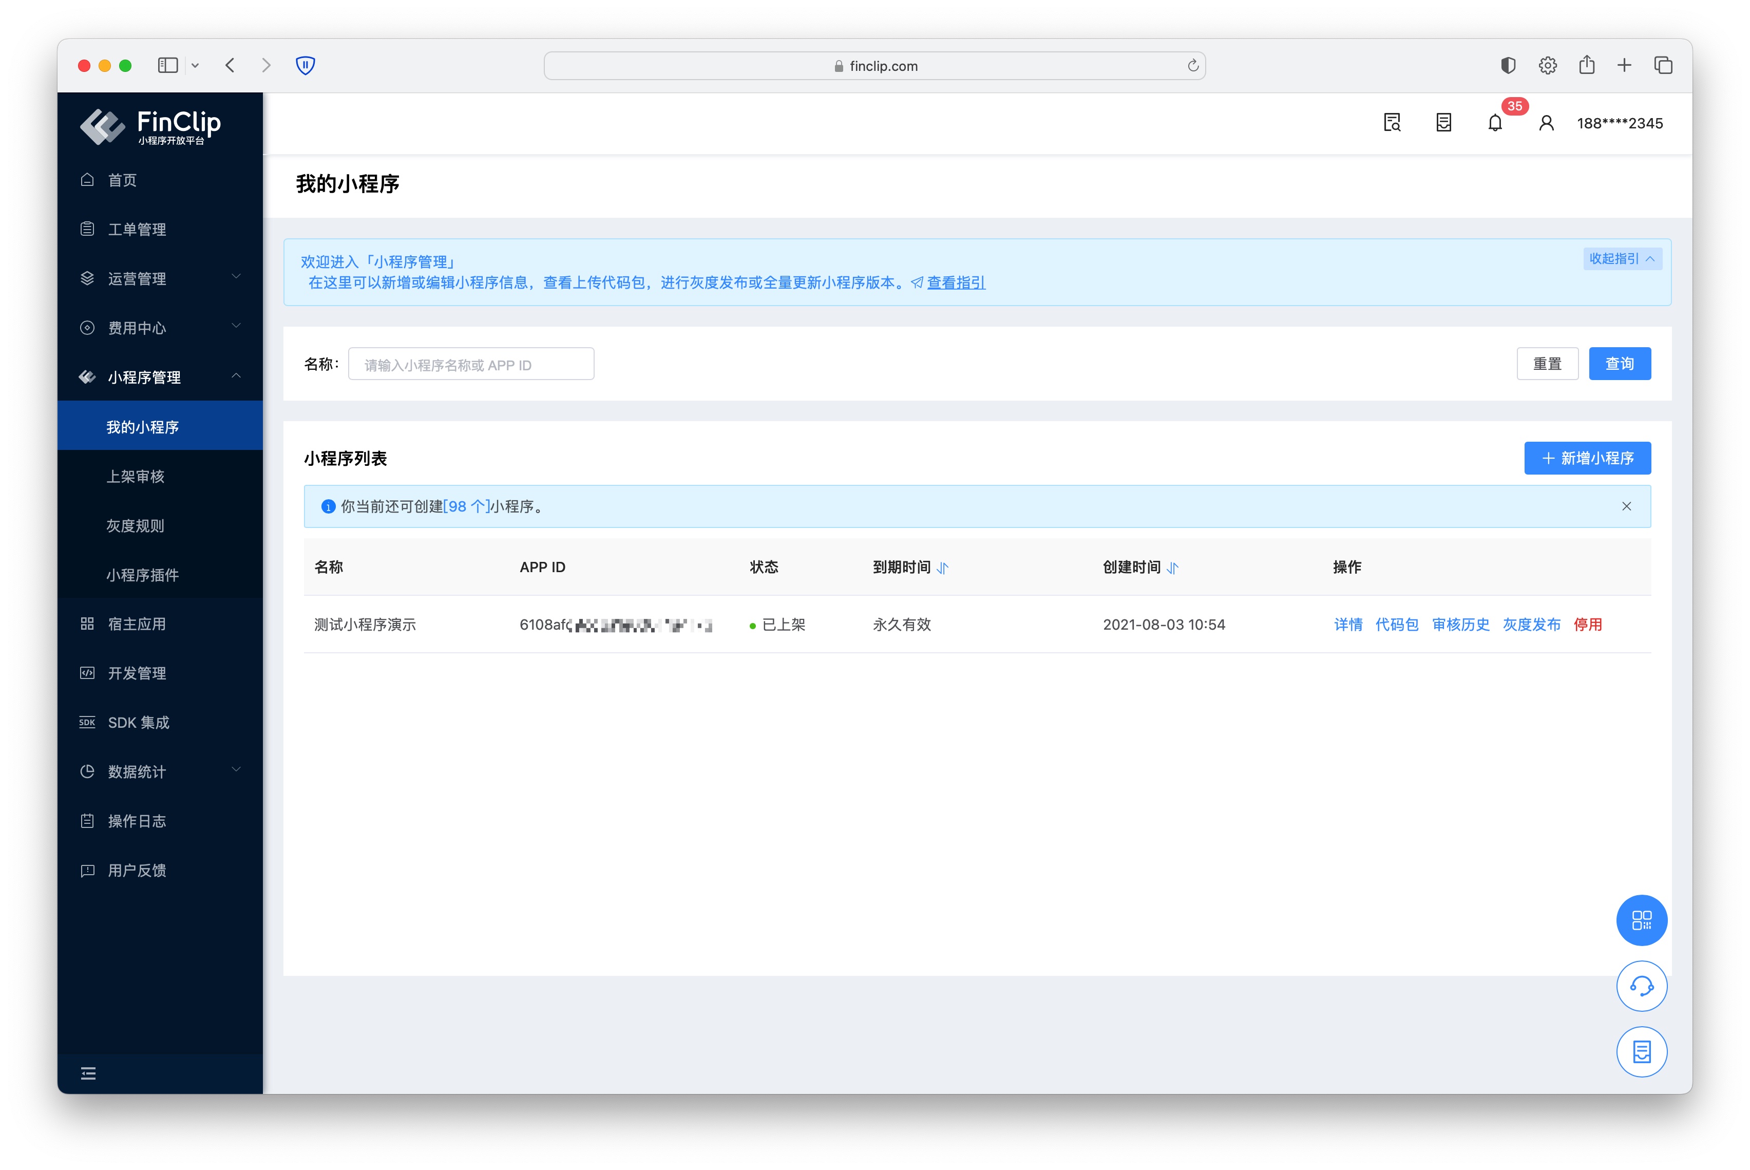Click the blue QR code floating button
The width and height of the screenshot is (1750, 1170).
point(1641,920)
